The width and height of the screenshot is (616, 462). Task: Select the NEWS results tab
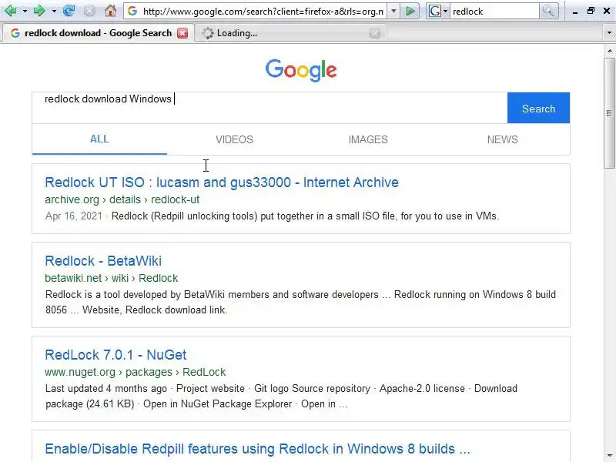click(503, 139)
